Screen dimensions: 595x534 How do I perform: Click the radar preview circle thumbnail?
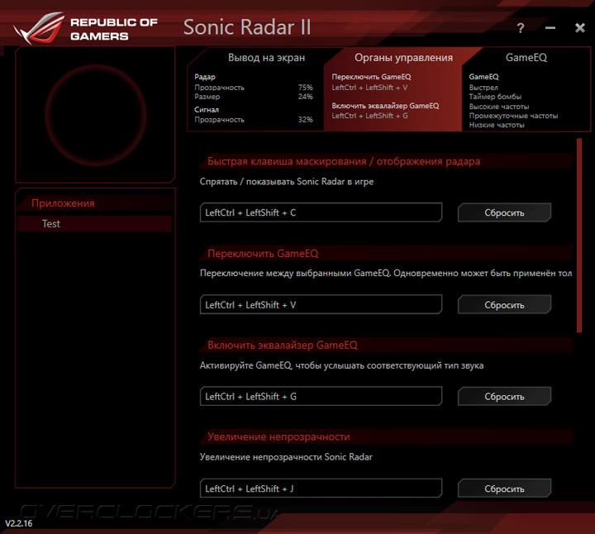(x=96, y=115)
